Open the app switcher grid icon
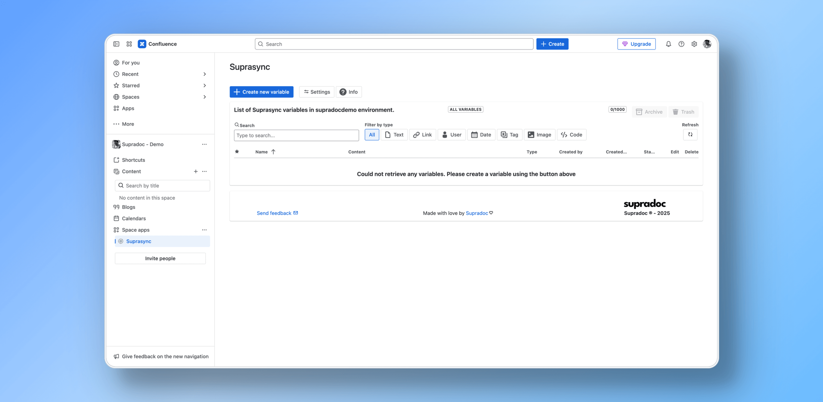Image resolution: width=823 pixels, height=402 pixels. tap(129, 44)
